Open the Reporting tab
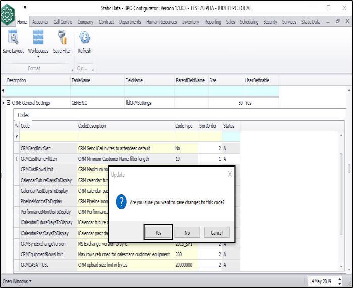The width and height of the screenshot is (353, 288). click(x=213, y=22)
